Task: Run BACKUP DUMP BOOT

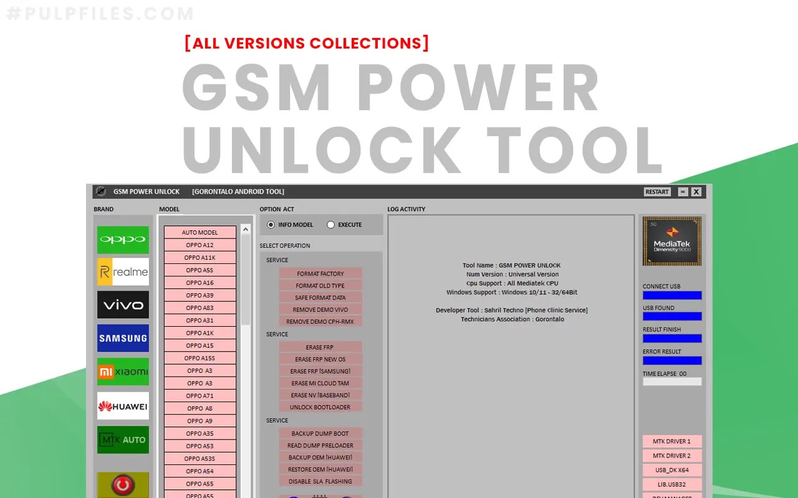Action: [x=320, y=433]
